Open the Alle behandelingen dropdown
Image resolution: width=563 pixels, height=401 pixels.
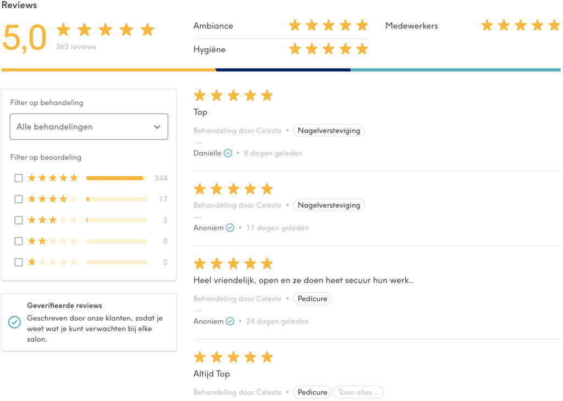tap(89, 126)
